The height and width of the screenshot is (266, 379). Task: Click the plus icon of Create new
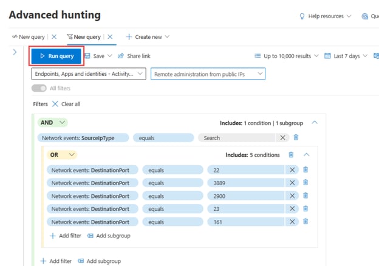tap(129, 36)
